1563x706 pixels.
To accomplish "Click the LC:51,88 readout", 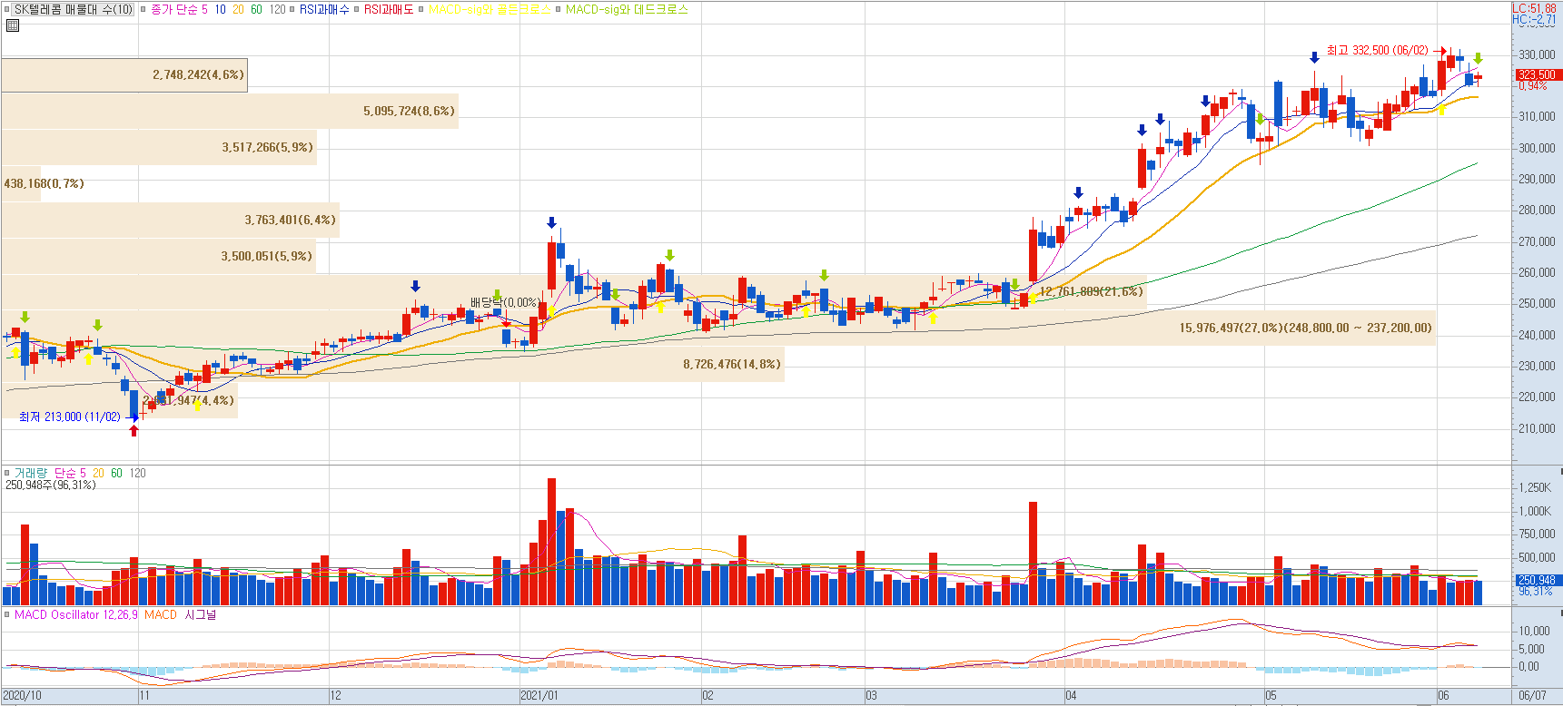I will coord(1534,8).
